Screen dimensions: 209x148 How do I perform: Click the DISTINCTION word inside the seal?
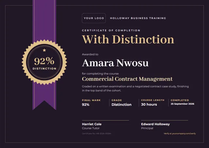(x=44, y=69)
